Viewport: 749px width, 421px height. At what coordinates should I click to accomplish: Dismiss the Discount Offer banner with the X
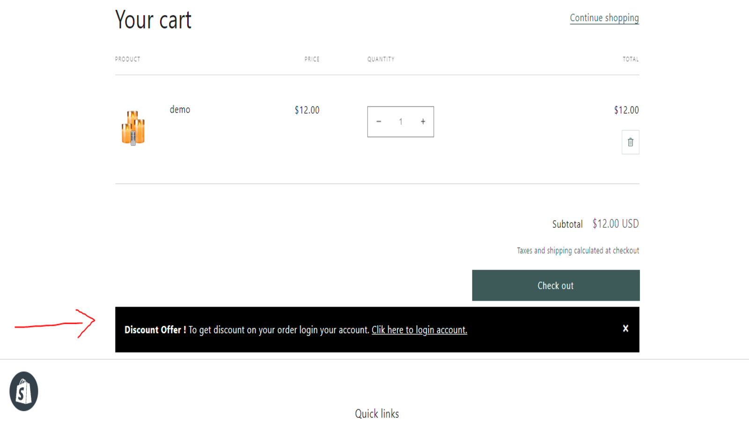(x=625, y=328)
